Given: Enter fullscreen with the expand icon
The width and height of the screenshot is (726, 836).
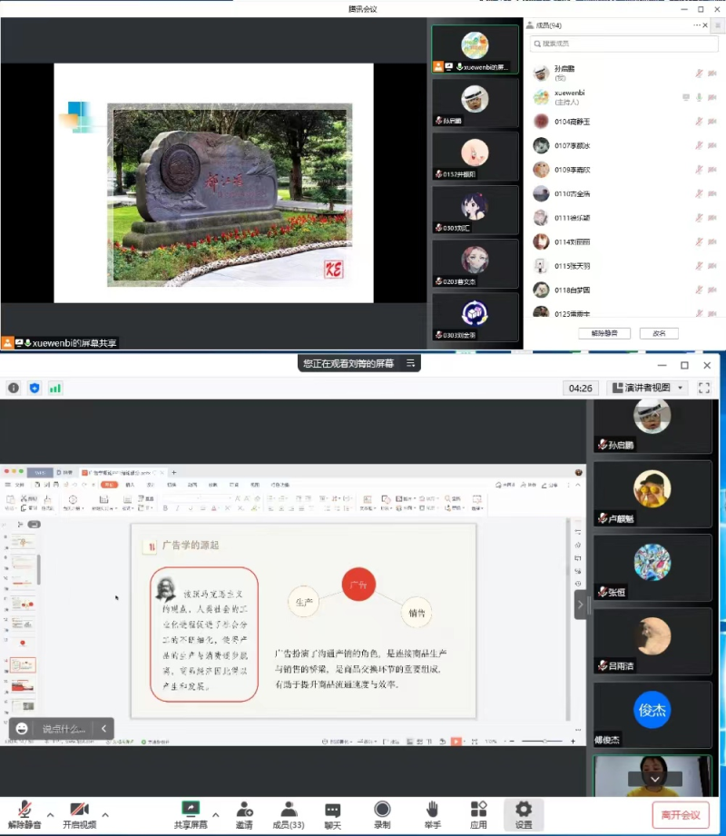Looking at the screenshot, I should [704, 388].
